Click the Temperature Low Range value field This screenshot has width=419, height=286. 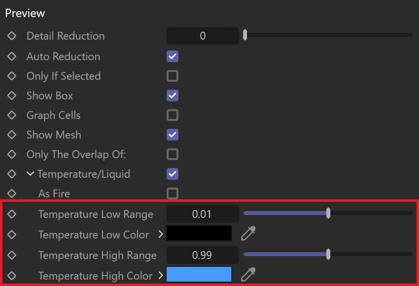202,214
